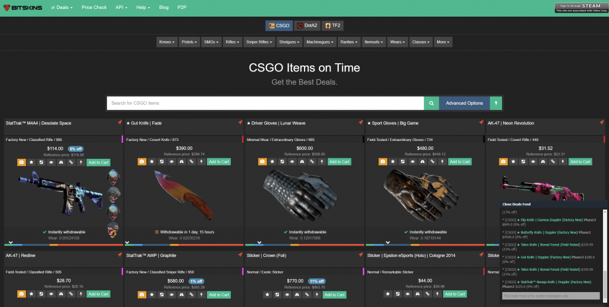This screenshot has width=609, height=307.
Task: Open Price Check in the top menu
Action: tap(94, 7)
